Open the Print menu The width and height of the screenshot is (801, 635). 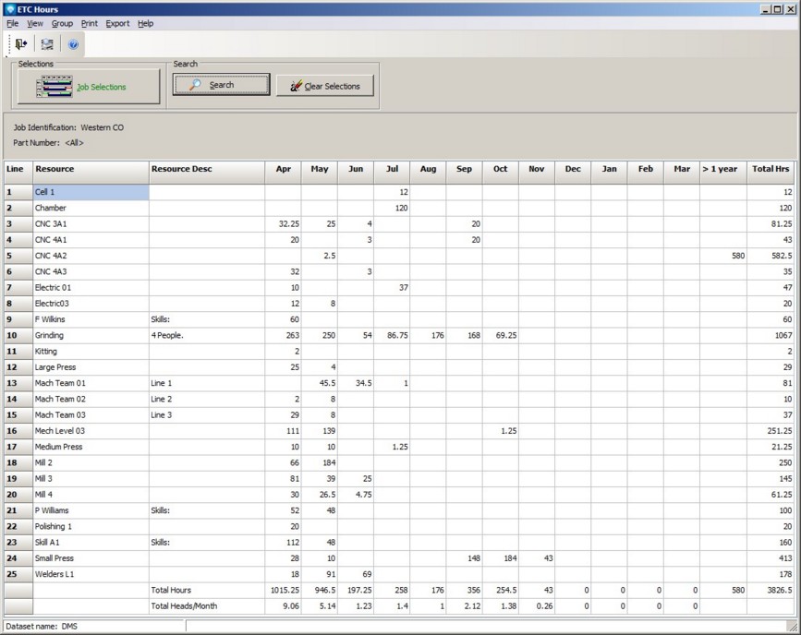[x=89, y=23]
